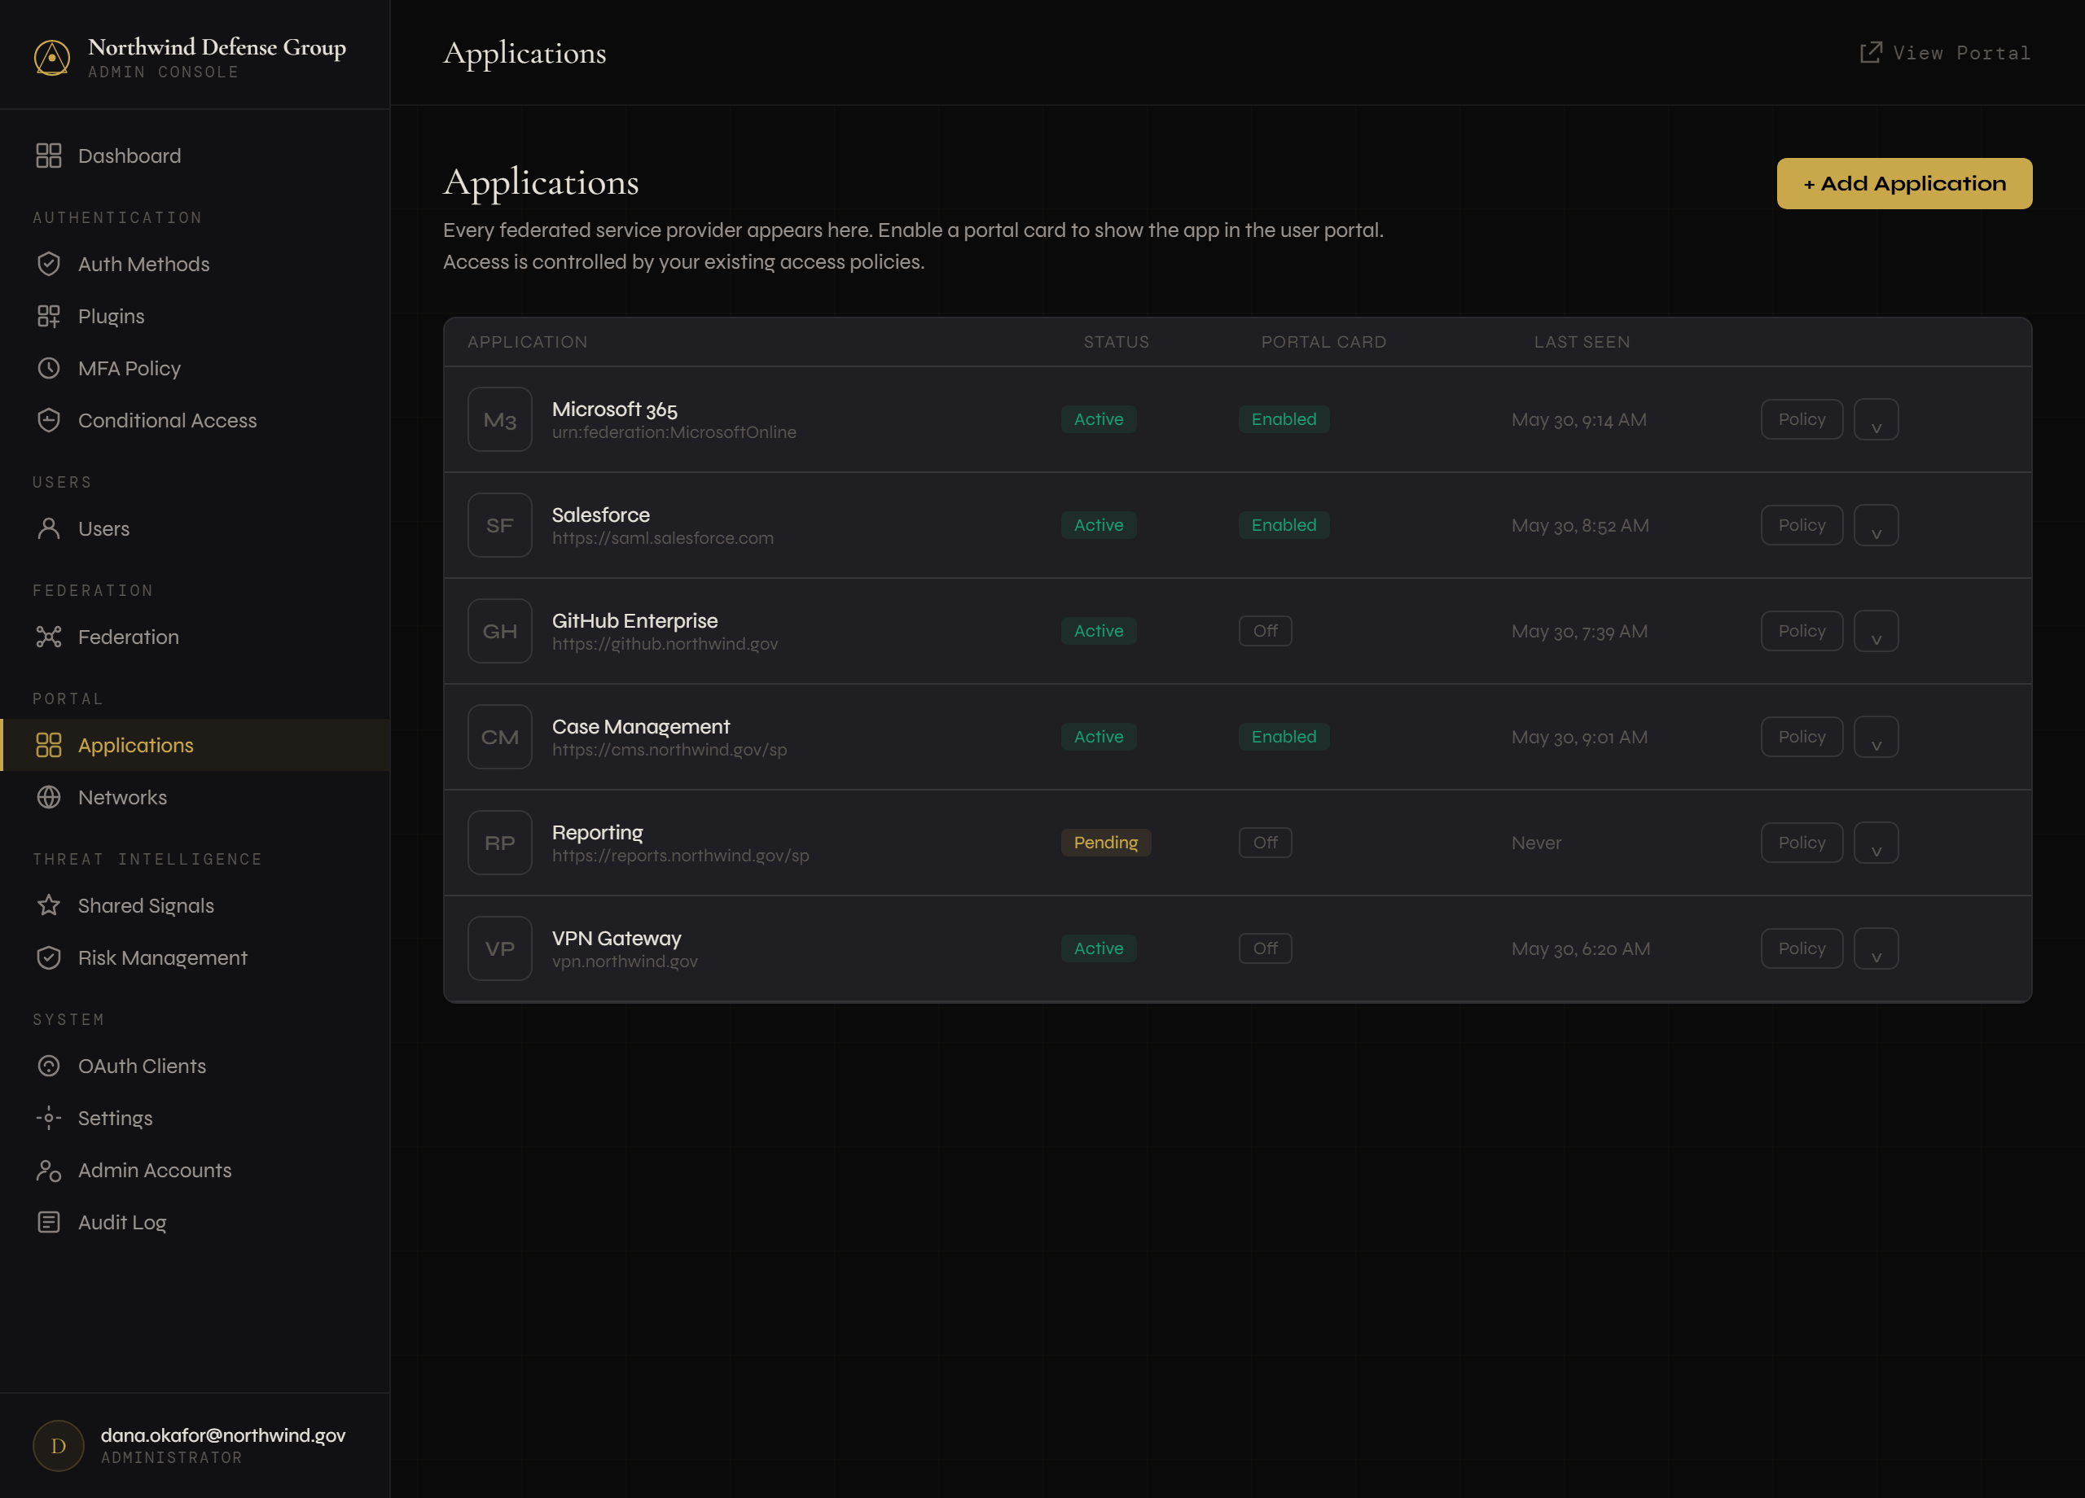
Task: Open the Federation section
Action: click(x=195, y=637)
